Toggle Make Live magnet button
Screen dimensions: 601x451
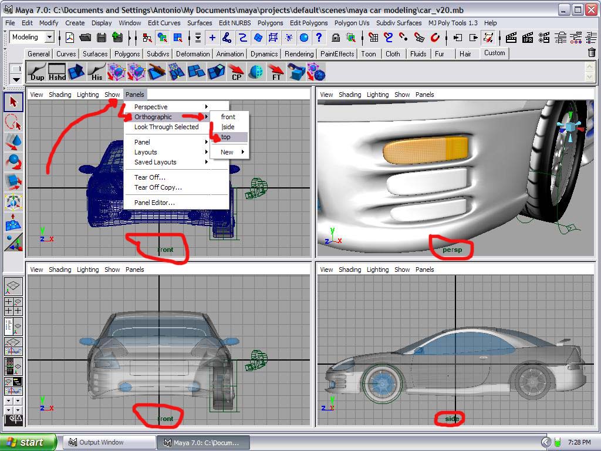click(x=435, y=38)
